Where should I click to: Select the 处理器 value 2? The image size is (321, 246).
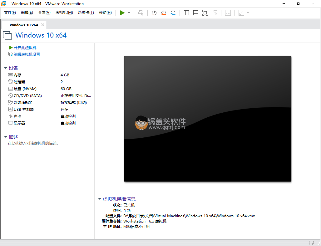pyautogui.click(x=62, y=82)
